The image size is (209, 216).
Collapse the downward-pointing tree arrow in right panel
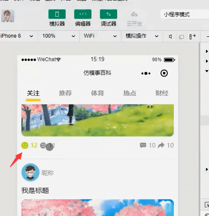point(207,71)
